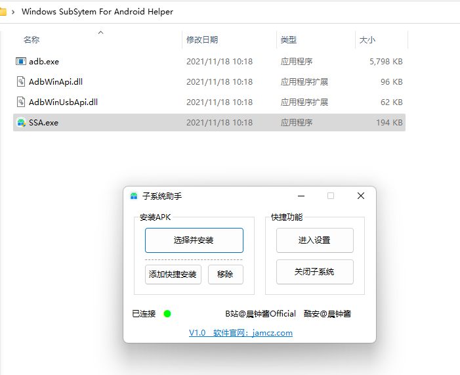460x375 pixels.
Task: Select the AdbWinApi.dll file name
Action: tap(56, 81)
